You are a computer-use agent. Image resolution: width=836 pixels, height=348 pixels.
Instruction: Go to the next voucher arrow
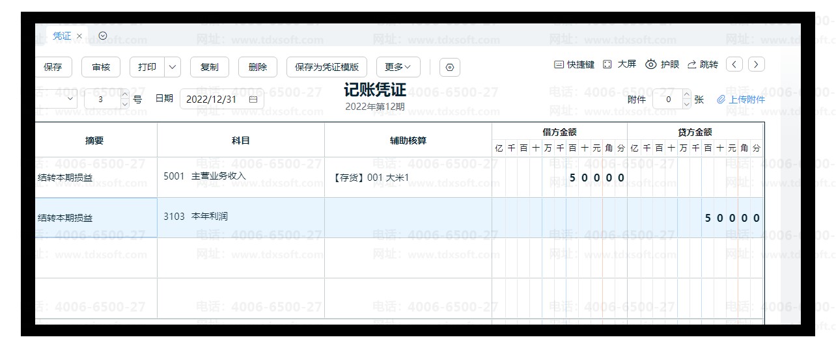click(x=756, y=64)
